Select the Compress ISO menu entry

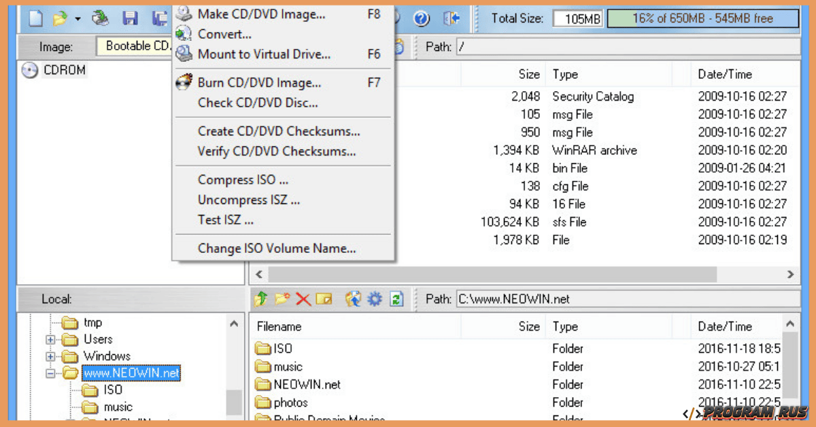pyautogui.click(x=243, y=180)
